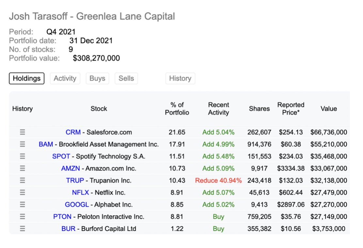
Task: Open the CRM ticker link
Action: point(73,132)
